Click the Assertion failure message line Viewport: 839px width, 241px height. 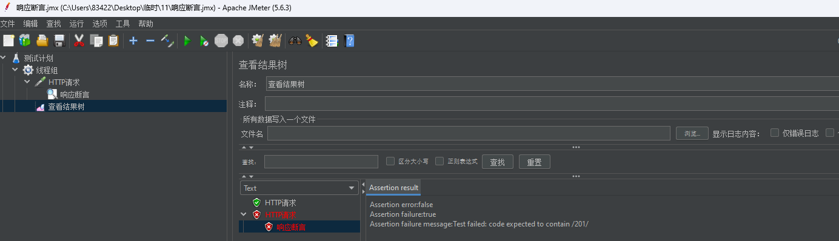click(x=479, y=224)
